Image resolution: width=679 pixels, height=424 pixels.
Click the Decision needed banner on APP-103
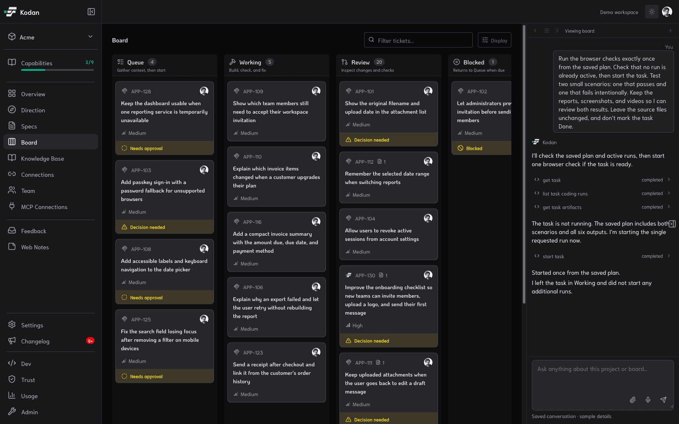coord(165,227)
